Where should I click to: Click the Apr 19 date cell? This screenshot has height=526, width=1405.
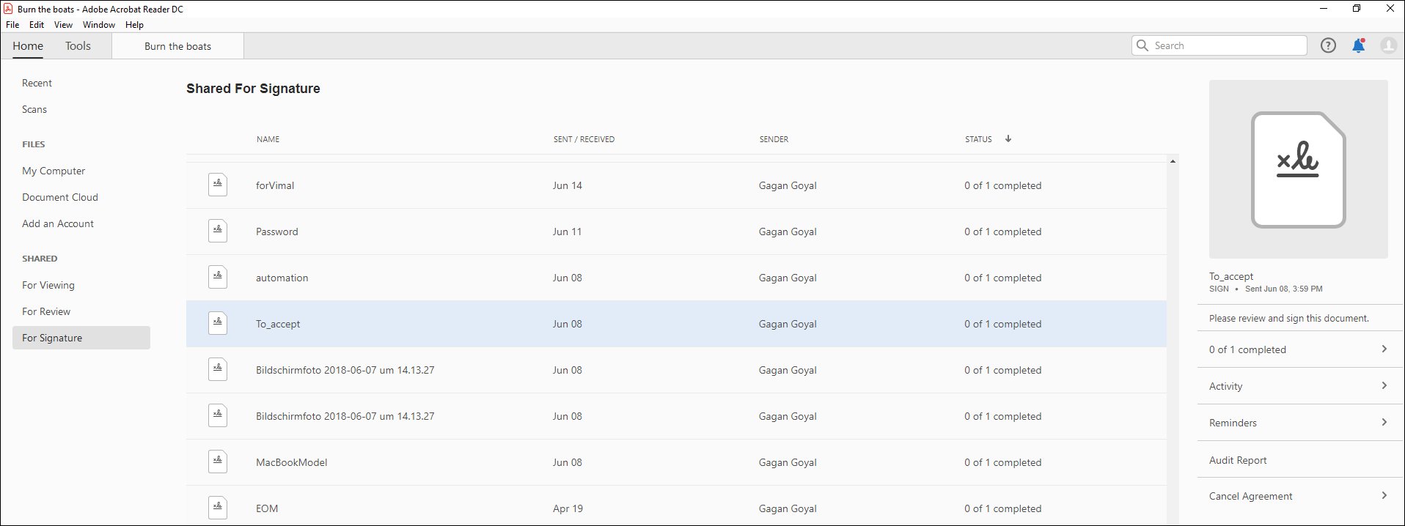[x=568, y=508]
